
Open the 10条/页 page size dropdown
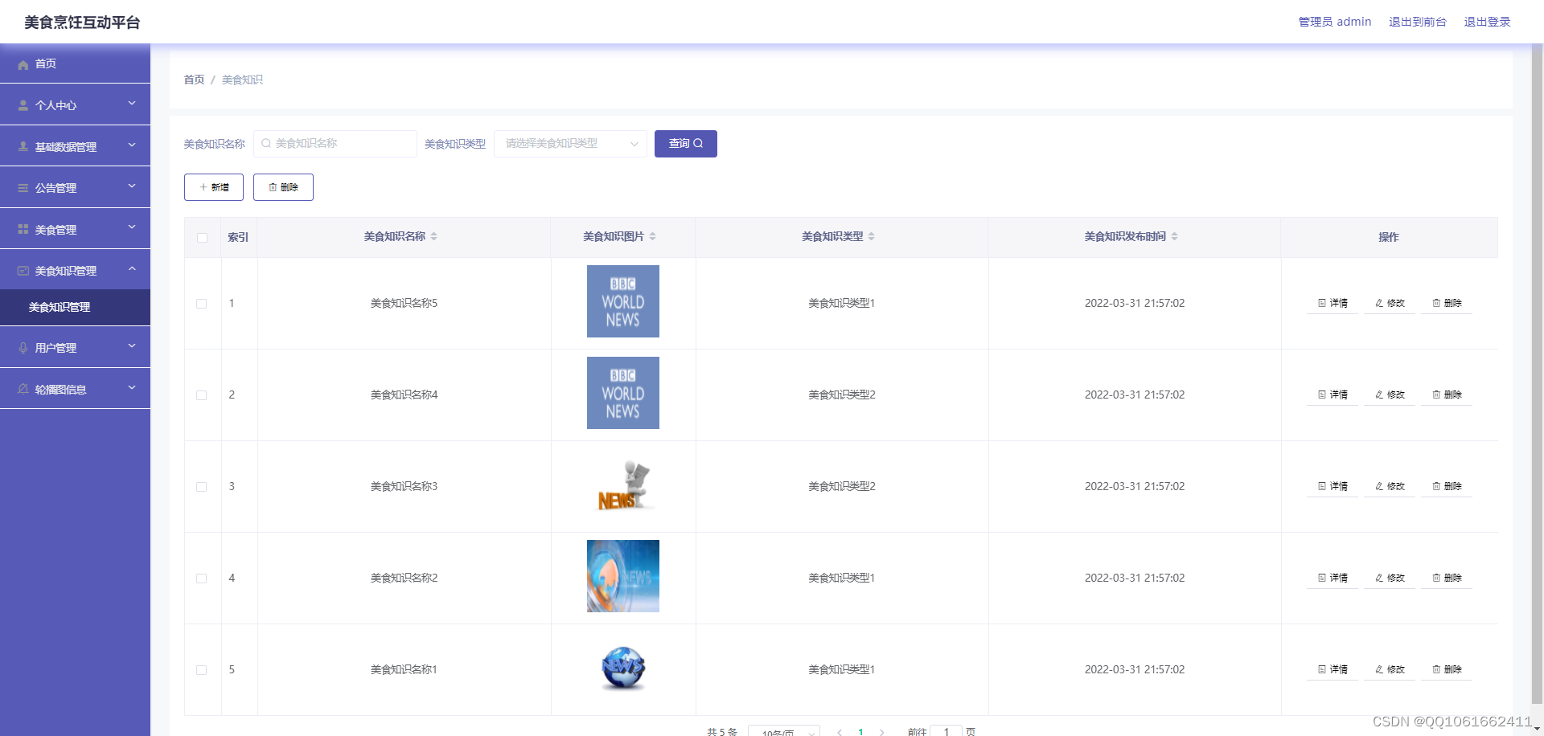[785, 731]
